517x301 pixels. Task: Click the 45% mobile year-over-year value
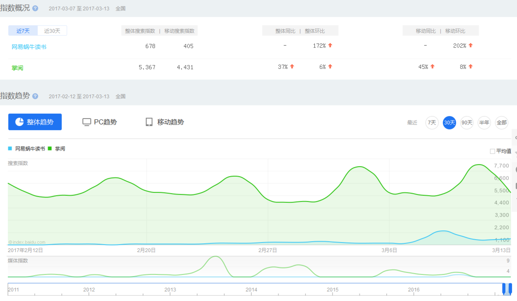click(423, 67)
